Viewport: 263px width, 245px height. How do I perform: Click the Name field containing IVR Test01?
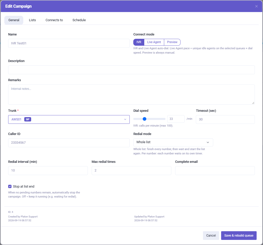point(69,43)
